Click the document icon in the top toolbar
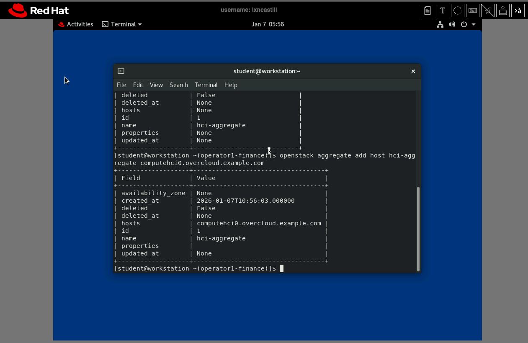This screenshot has height=343, width=528. pos(427,10)
